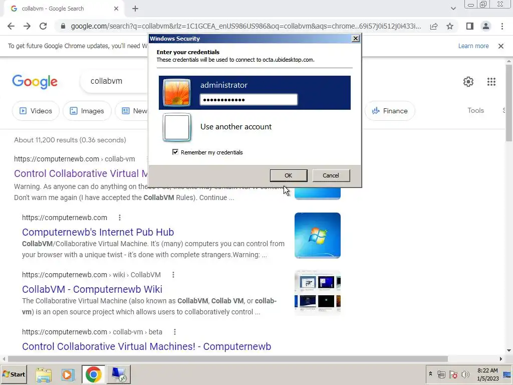Open Chrome's three-dot menu

[x=502, y=26]
